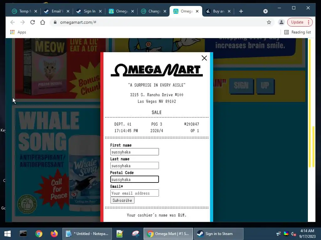This screenshot has width=321, height=240.
Task: Click the Last name field
Action: click(134, 166)
